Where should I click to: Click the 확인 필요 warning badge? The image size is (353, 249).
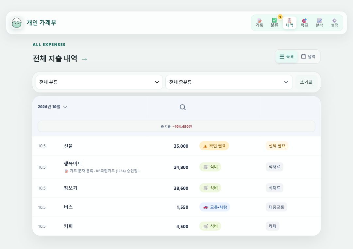click(214, 146)
